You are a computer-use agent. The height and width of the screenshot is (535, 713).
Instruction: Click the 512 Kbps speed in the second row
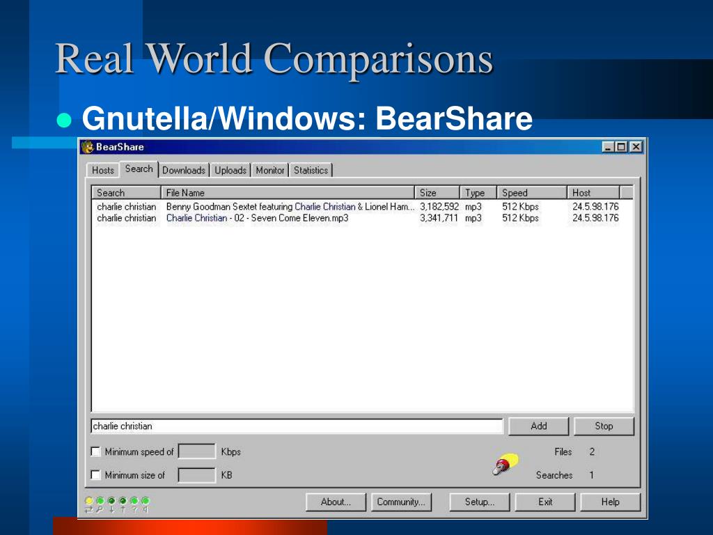tap(520, 218)
